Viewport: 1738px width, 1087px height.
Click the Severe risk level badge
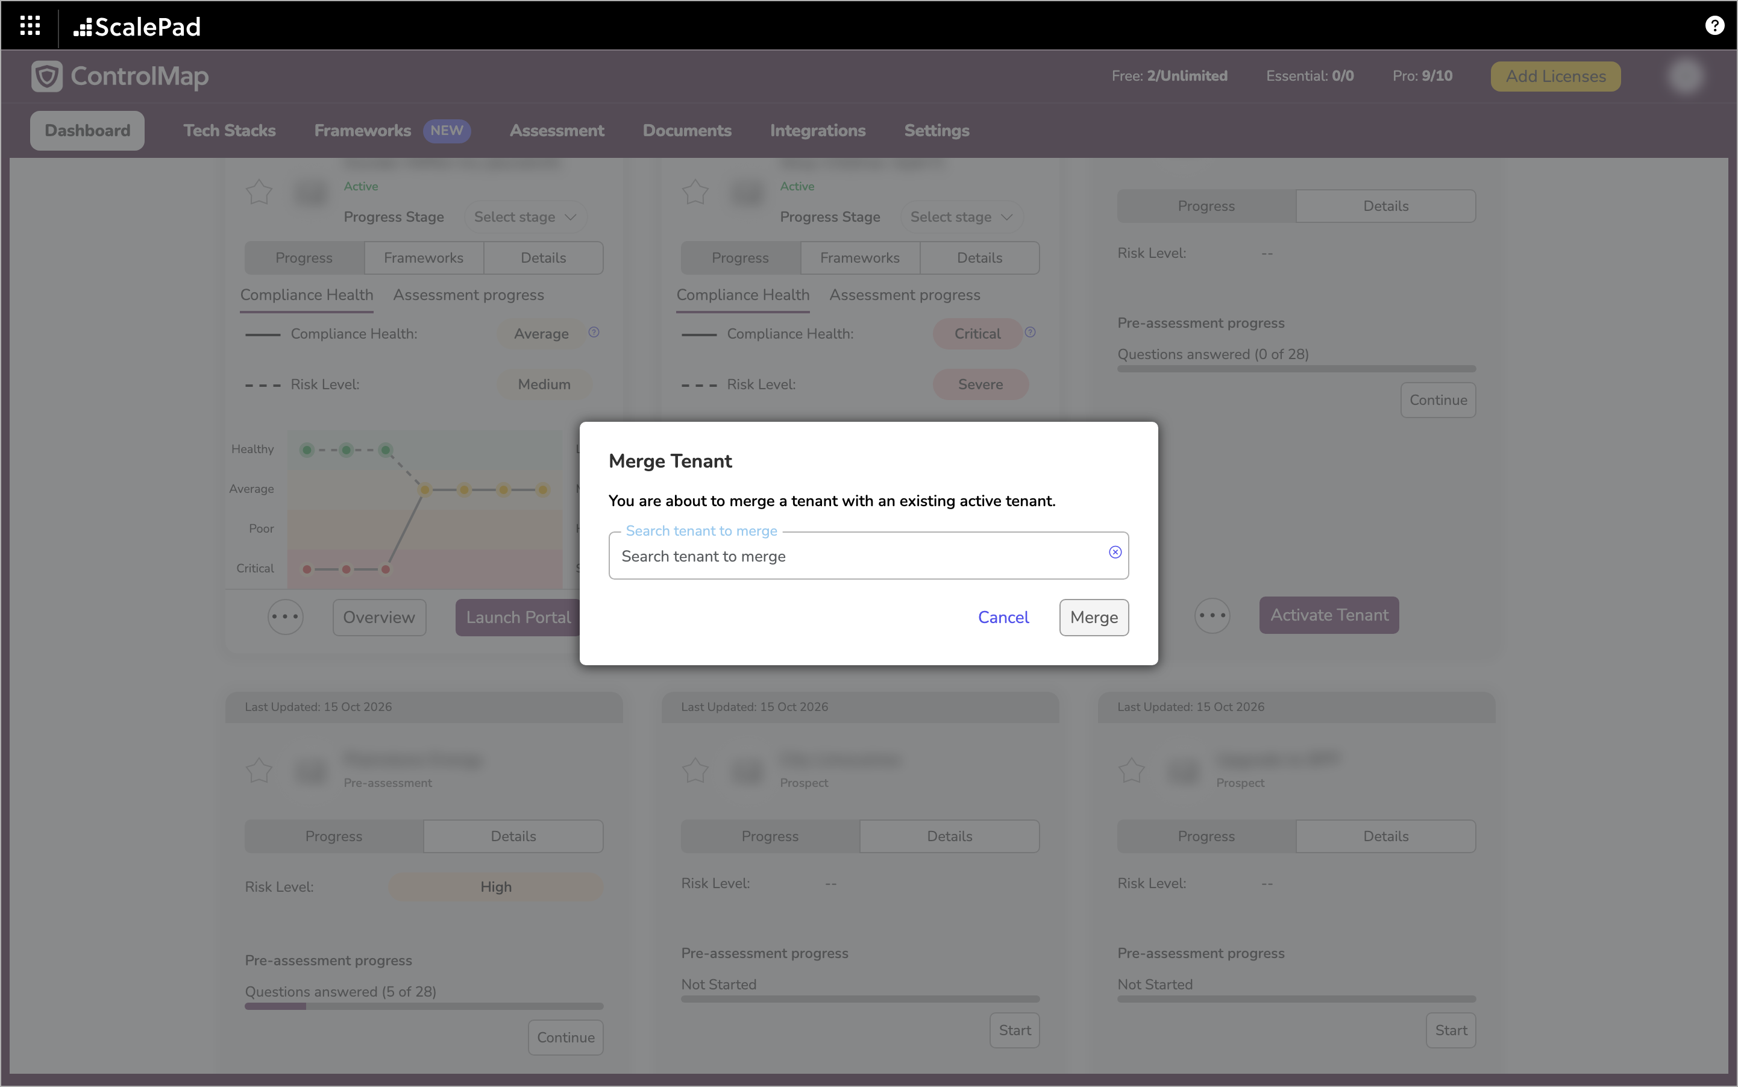981,384
